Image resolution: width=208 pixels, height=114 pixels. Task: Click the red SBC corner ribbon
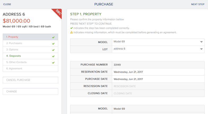click(x=58, y=13)
